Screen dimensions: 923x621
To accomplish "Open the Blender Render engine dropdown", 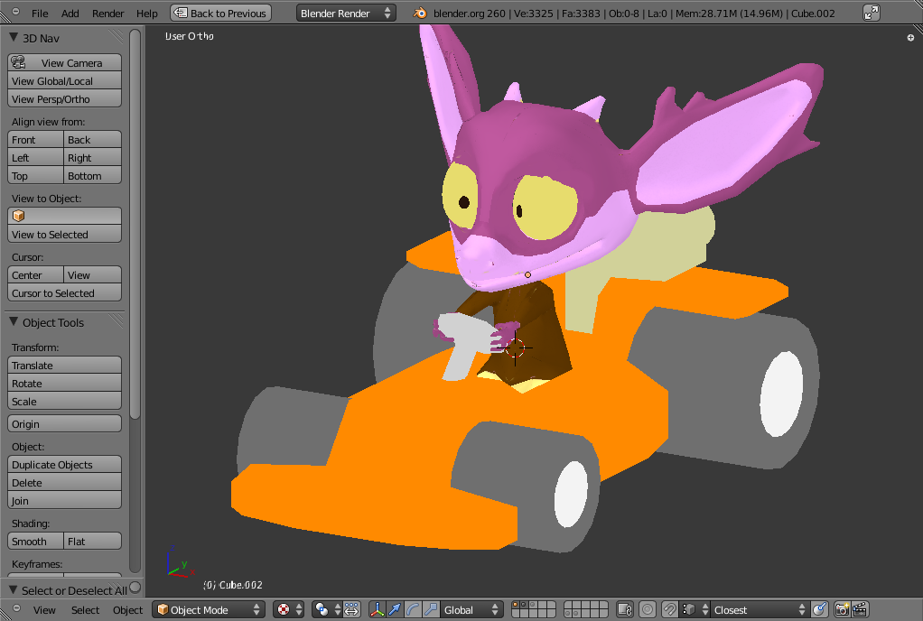I will pyautogui.click(x=347, y=13).
